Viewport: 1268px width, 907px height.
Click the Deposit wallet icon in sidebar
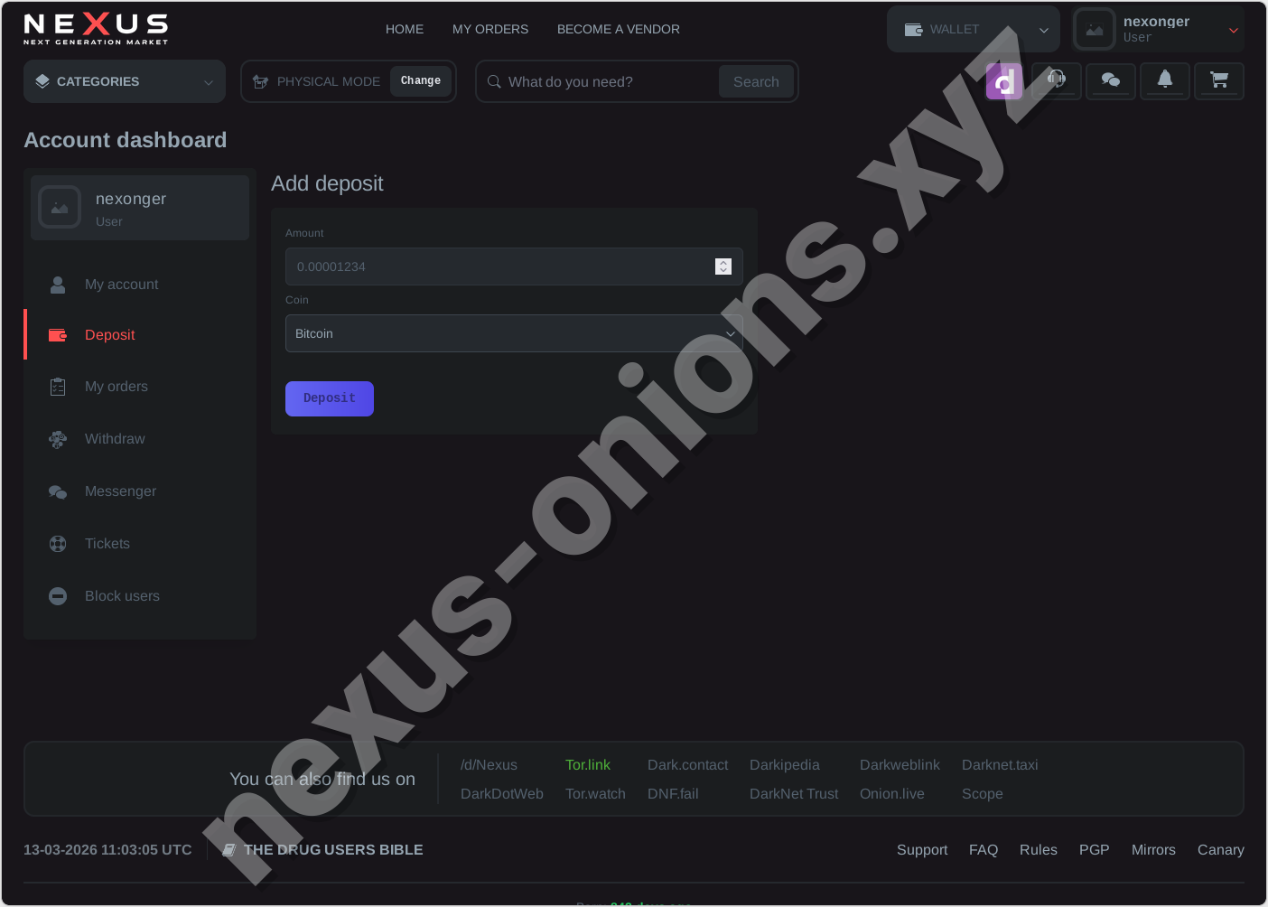[x=58, y=335]
